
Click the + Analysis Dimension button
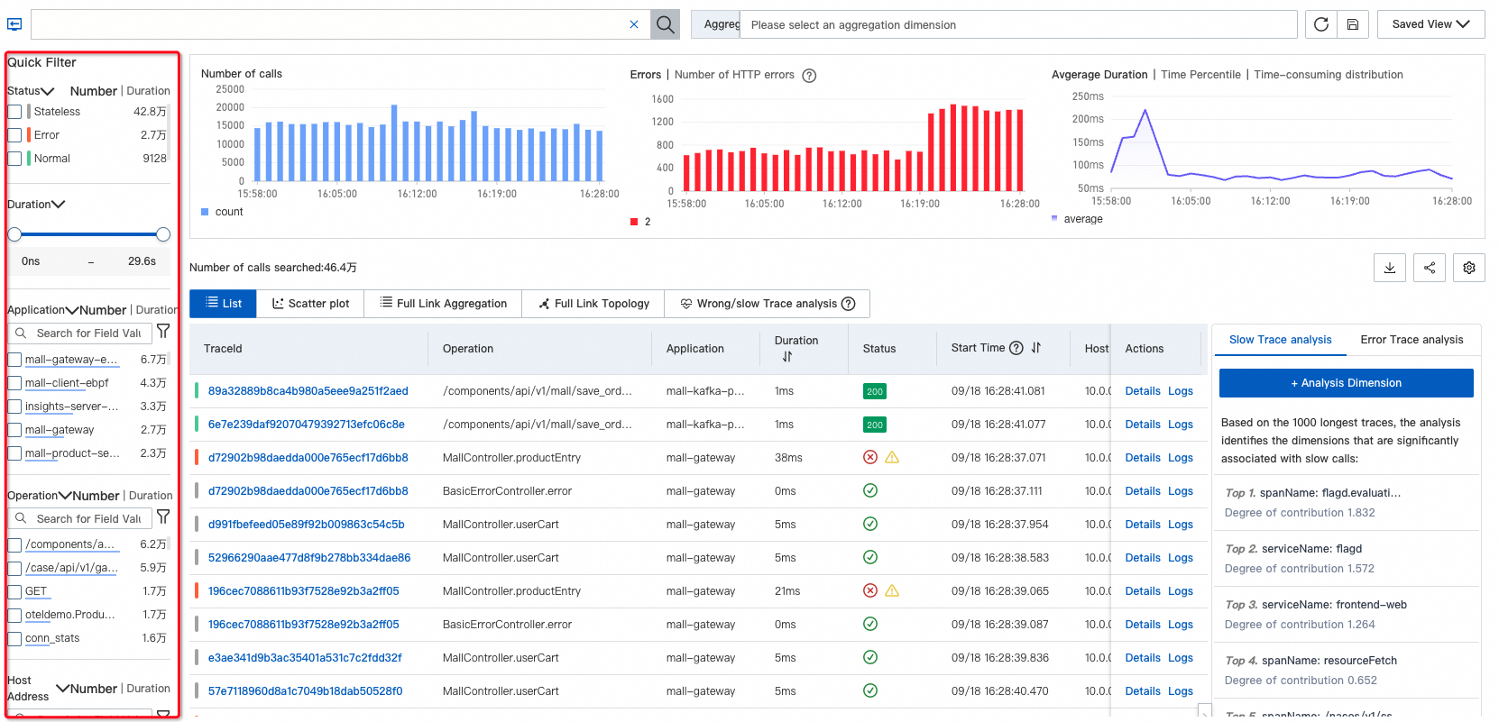point(1346,383)
